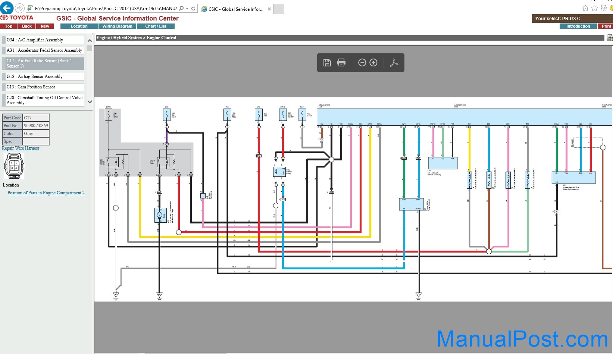Click the C17 connector pinout image

[x=14, y=166]
